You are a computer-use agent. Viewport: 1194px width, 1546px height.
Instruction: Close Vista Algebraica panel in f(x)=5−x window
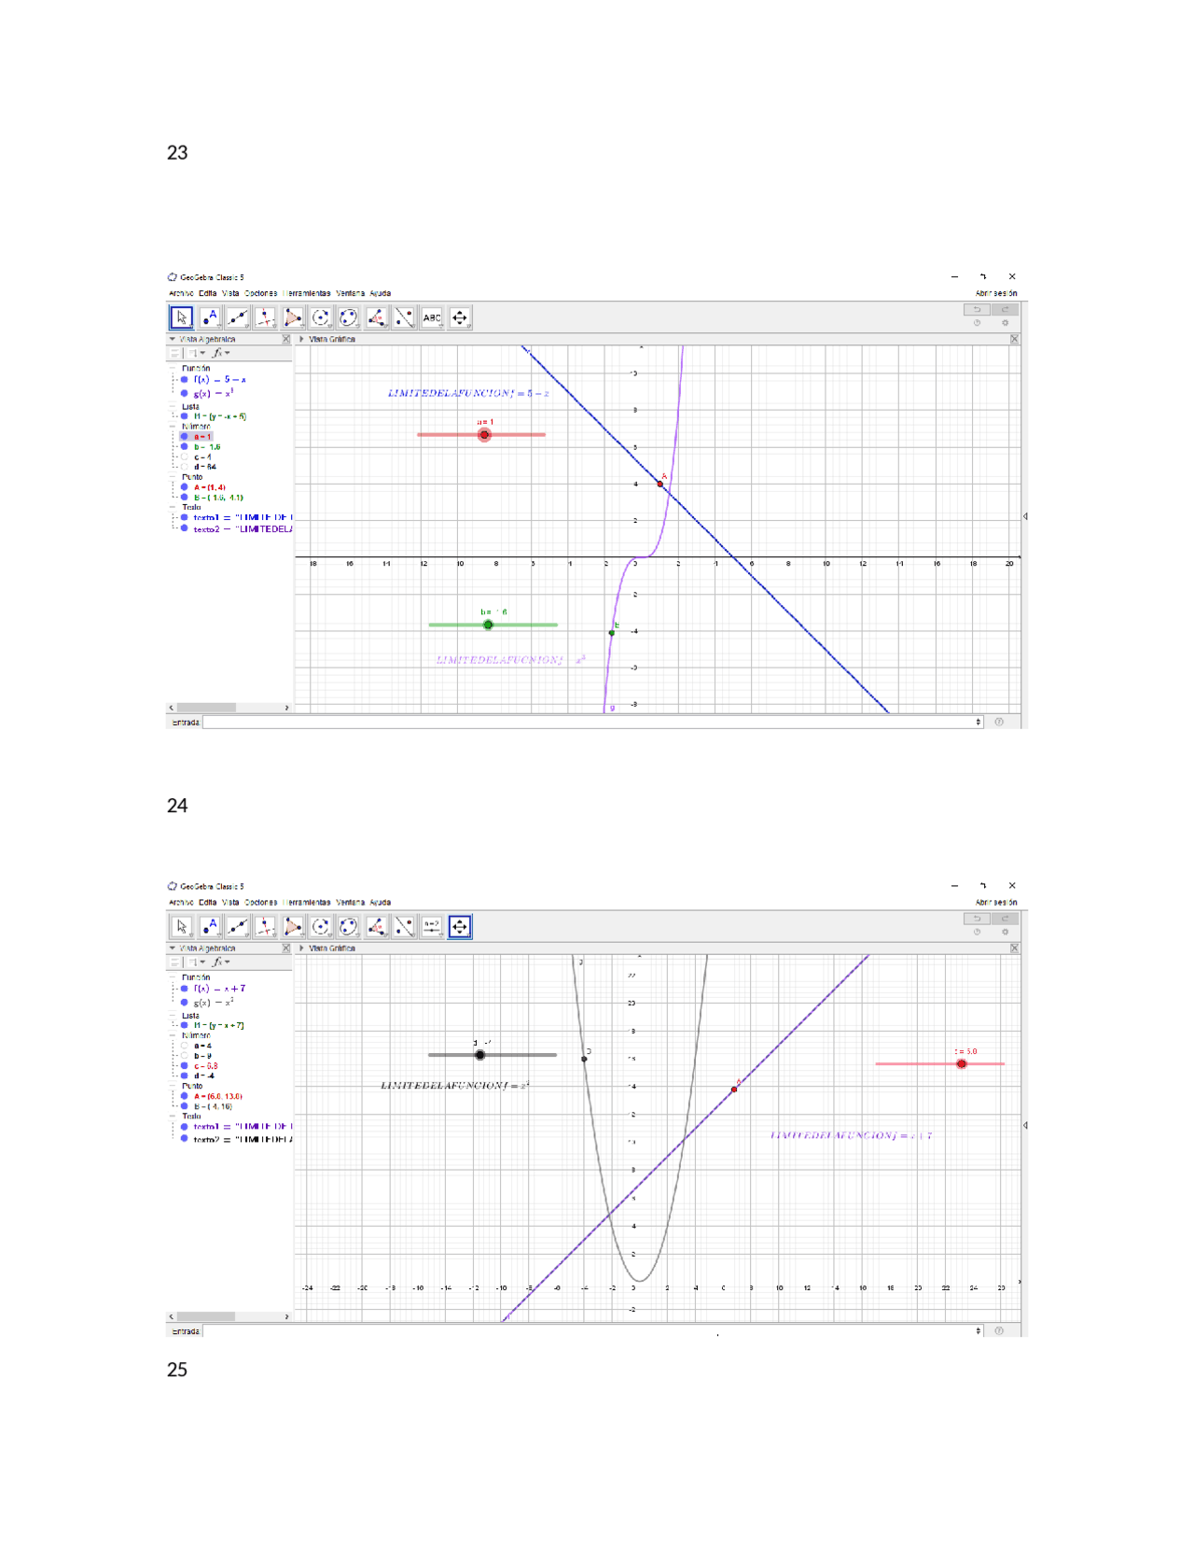tap(286, 340)
